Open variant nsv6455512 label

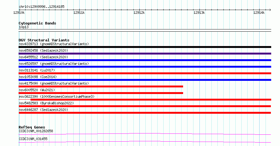point(43,57)
